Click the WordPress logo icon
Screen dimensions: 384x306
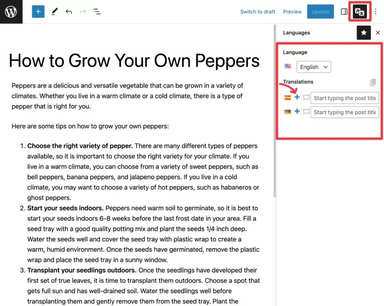[x=11, y=12]
